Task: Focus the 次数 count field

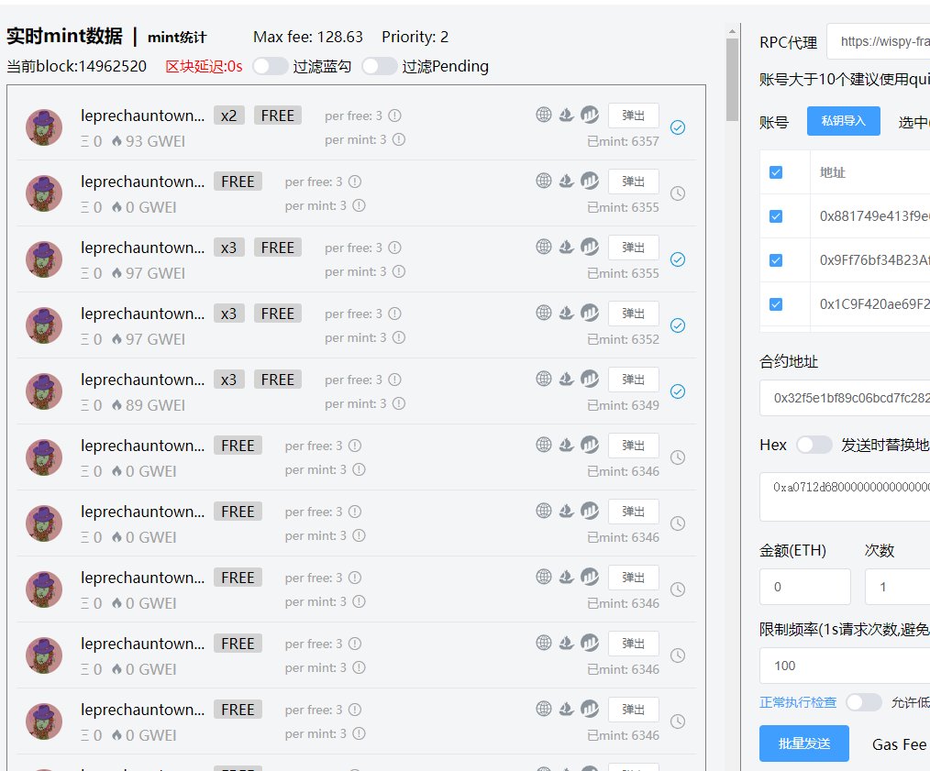Action: (x=897, y=587)
